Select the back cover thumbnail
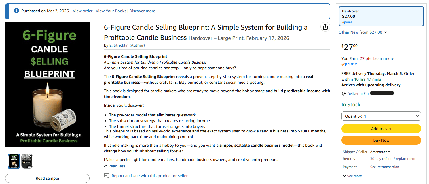 point(27,161)
